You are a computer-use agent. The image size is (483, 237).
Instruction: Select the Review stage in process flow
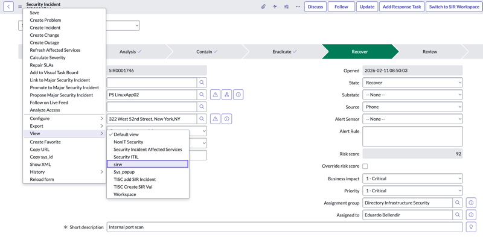tap(430, 52)
